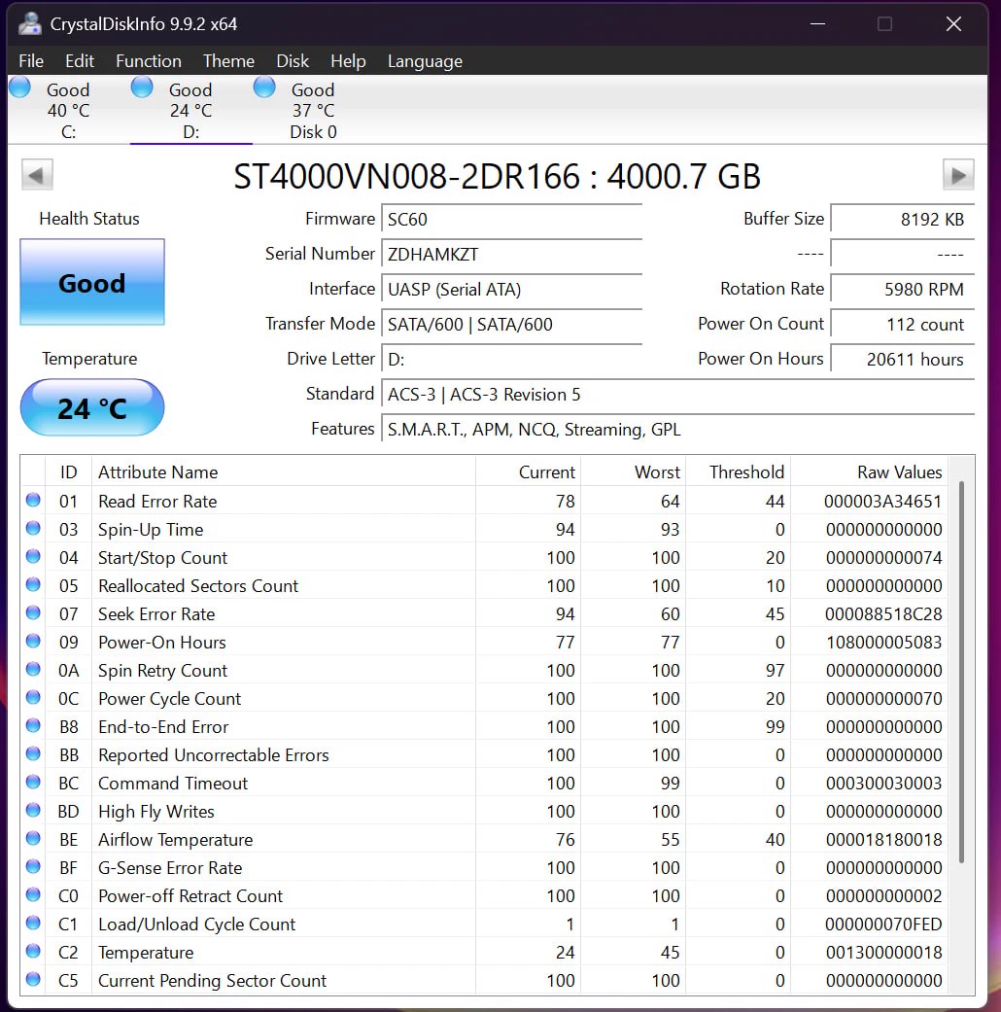The image size is (1001, 1012).
Task: Click the Attribute Name column header
Action: pos(283,471)
